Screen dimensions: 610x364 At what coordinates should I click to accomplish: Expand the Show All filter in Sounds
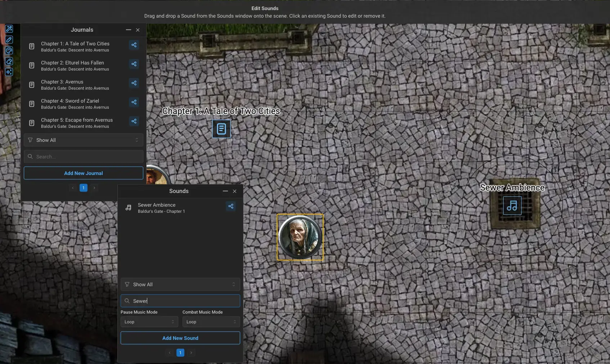[180, 284]
